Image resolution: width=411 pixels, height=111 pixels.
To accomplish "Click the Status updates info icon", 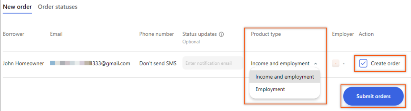I will click(221, 34).
